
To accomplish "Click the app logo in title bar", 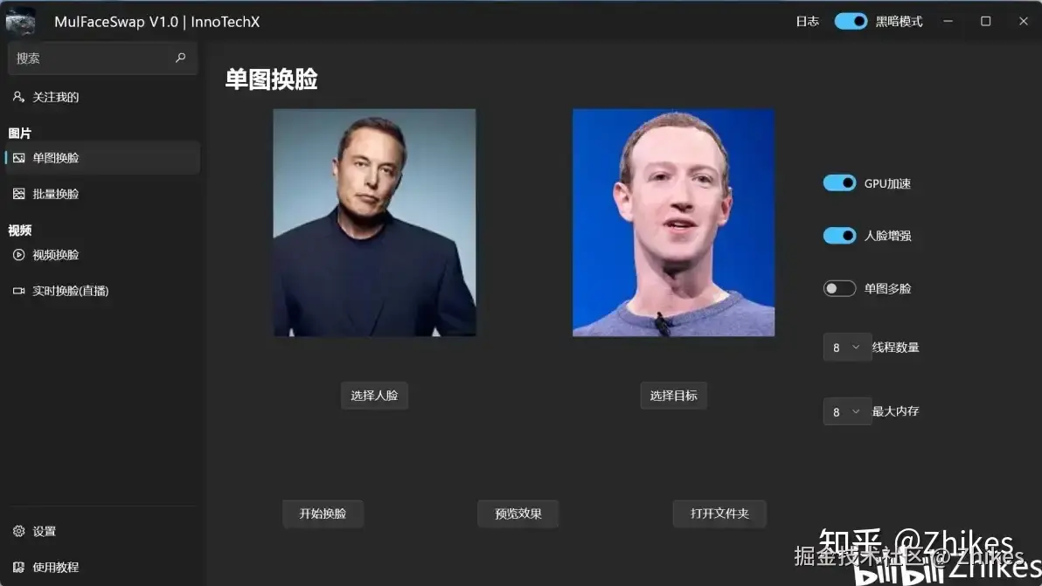I will tap(21, 21).
